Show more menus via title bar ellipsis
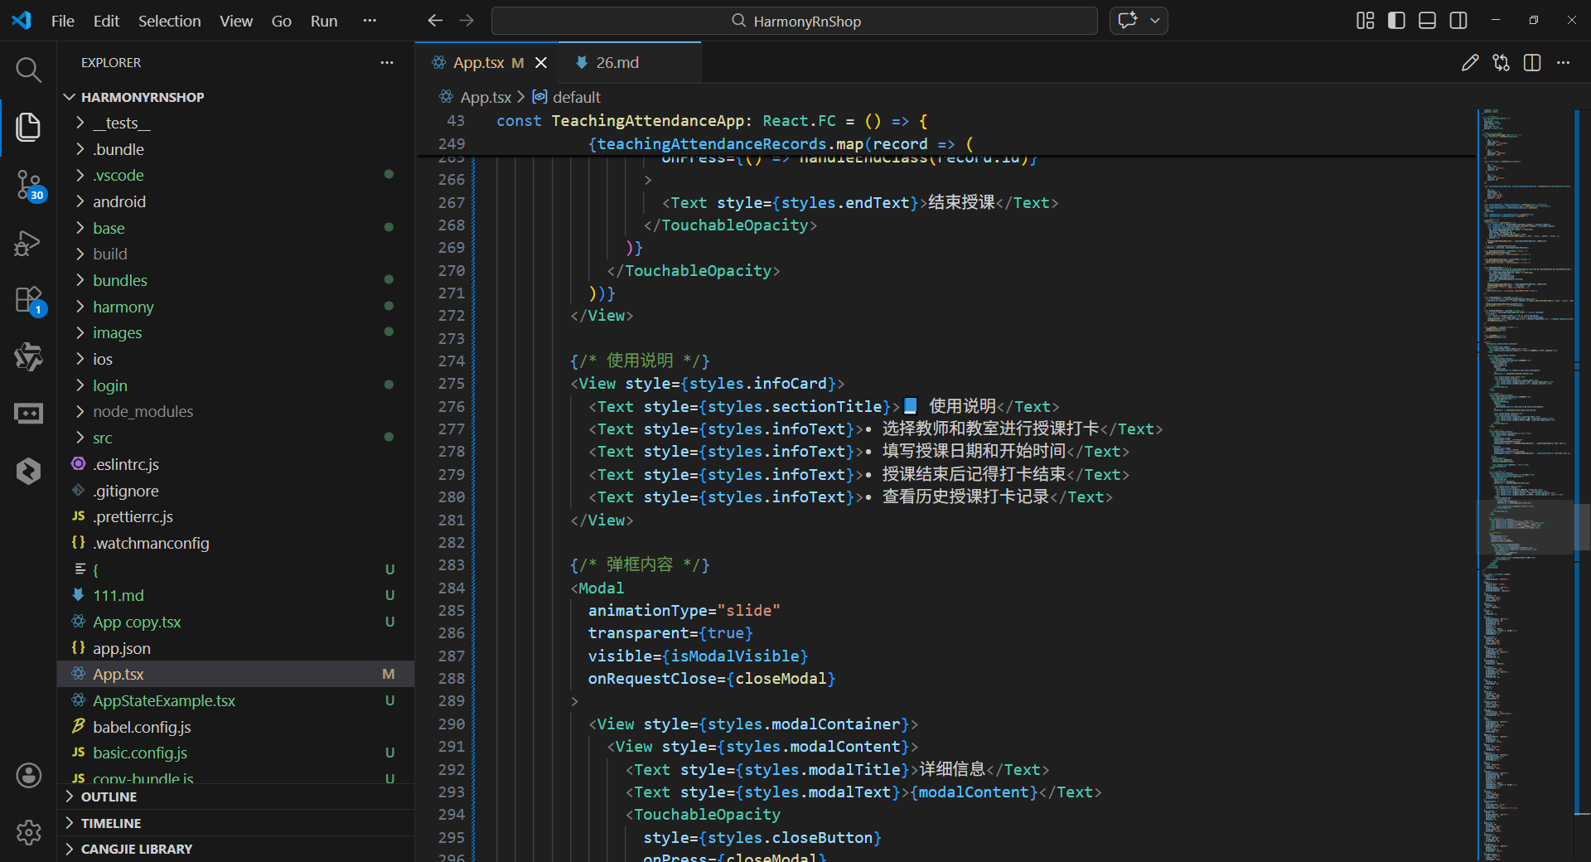 [x=370, y=21]
